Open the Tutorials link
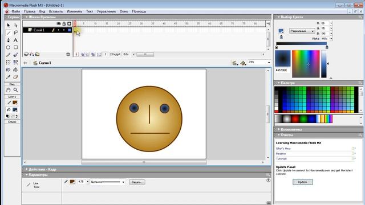The height and width of the screenshot is (205, 365). pos(281,159)
